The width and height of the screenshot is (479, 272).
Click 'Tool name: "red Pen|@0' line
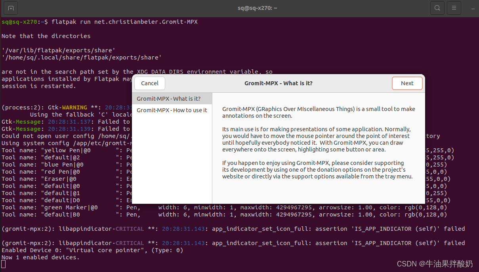coord(67,172)
